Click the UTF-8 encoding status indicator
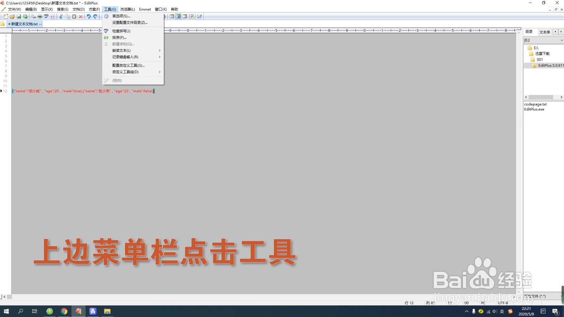Screen dimensions: 564x317 503,303
